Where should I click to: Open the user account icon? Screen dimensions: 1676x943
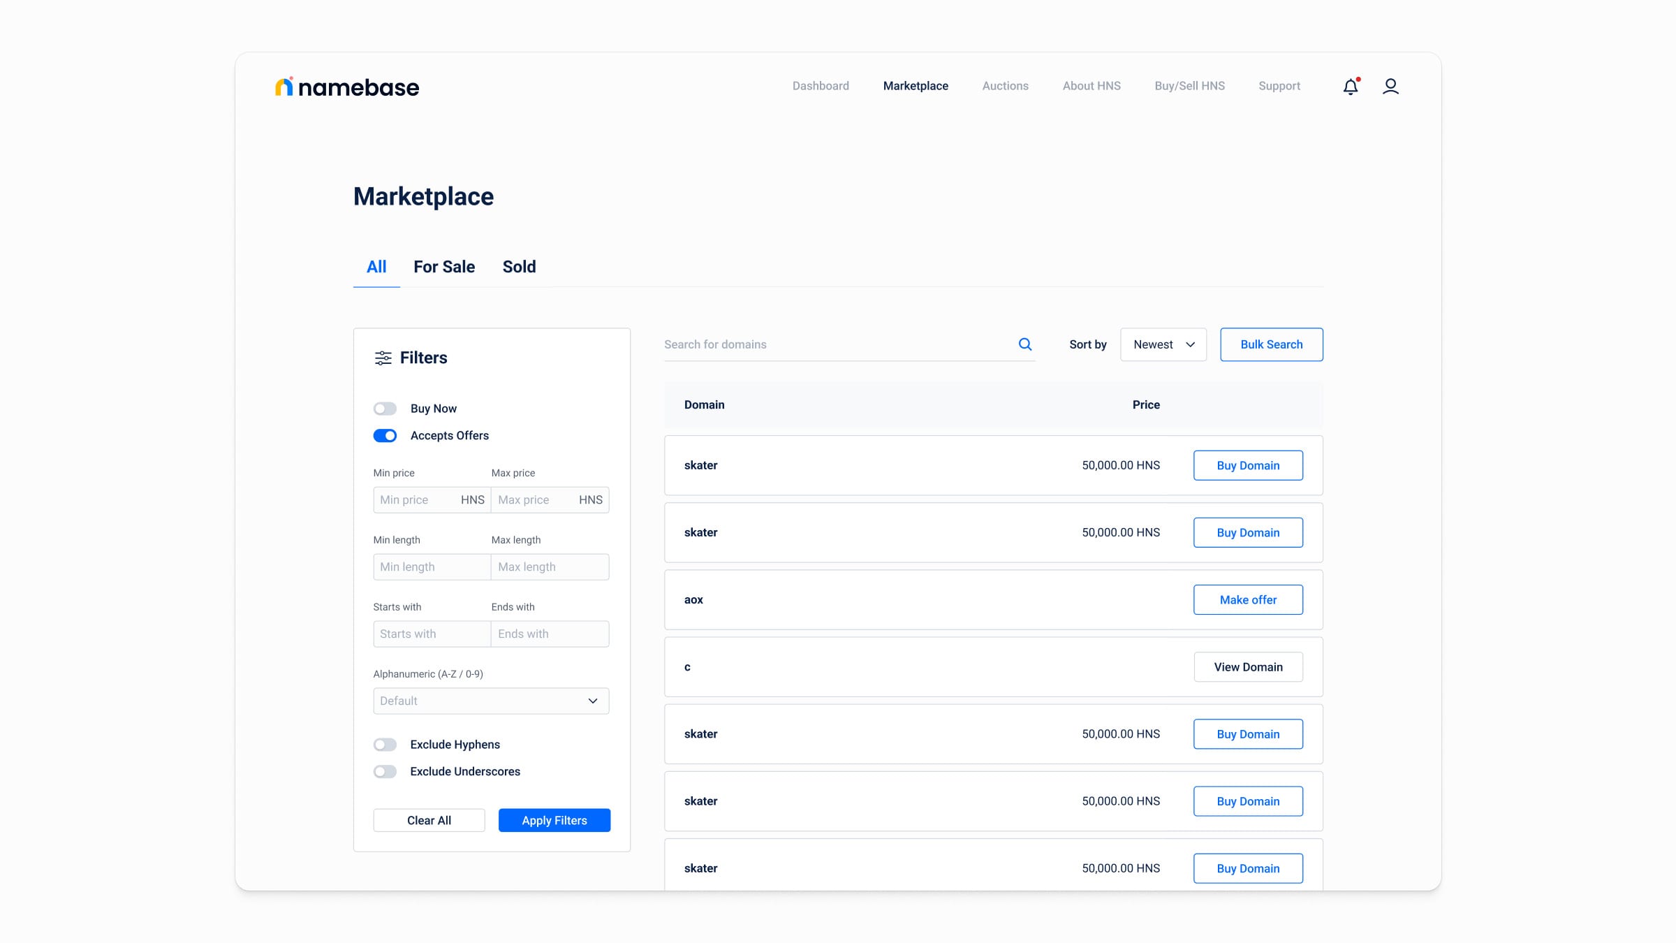(1390, 87)
